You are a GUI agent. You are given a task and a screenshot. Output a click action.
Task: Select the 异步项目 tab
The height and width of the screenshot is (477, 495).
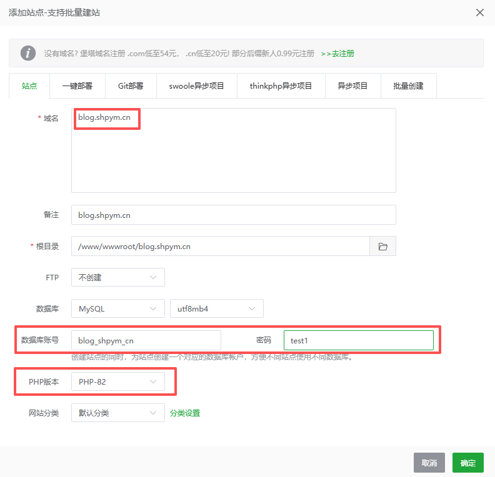[x=352, y=86]
